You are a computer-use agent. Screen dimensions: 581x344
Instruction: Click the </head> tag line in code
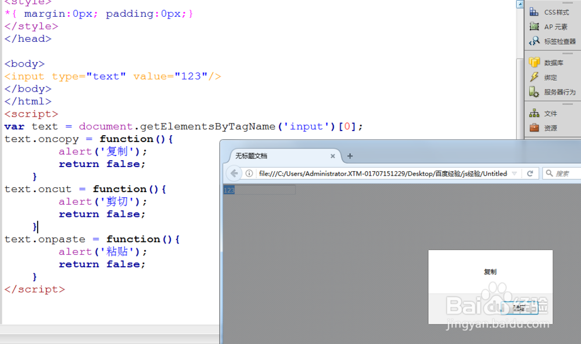coord(28,38)
